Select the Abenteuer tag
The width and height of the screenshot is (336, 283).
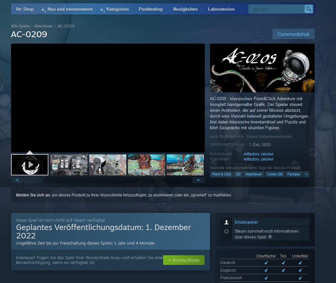point(254,174)
